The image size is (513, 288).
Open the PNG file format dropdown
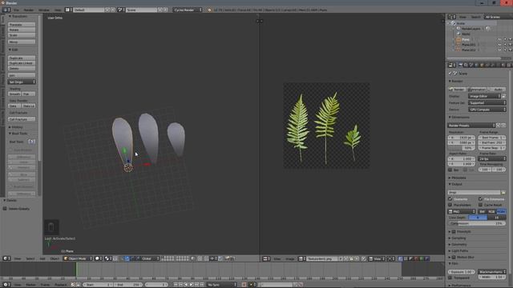tap(462, 211)
